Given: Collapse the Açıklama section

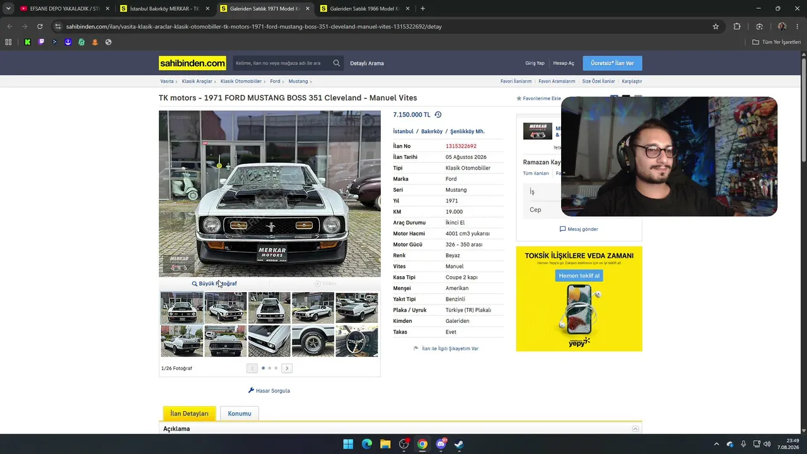Looking at the screenshot, I should click(x=636, y=429).
